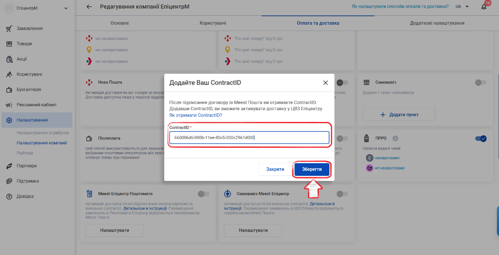Go back using the arrow icon
Image resolution: width=499 pixels, height=255 pixels.
[x=89, y=6]
